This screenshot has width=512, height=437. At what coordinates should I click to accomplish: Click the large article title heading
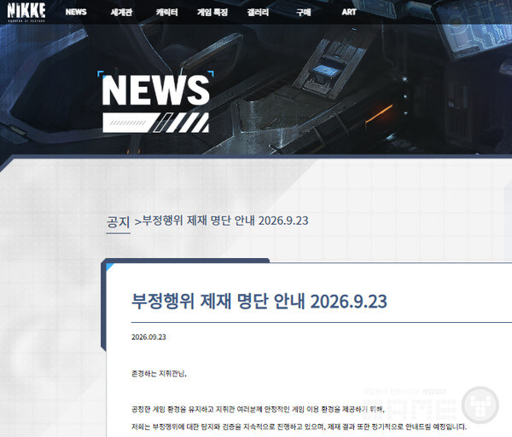coord(259,301)
